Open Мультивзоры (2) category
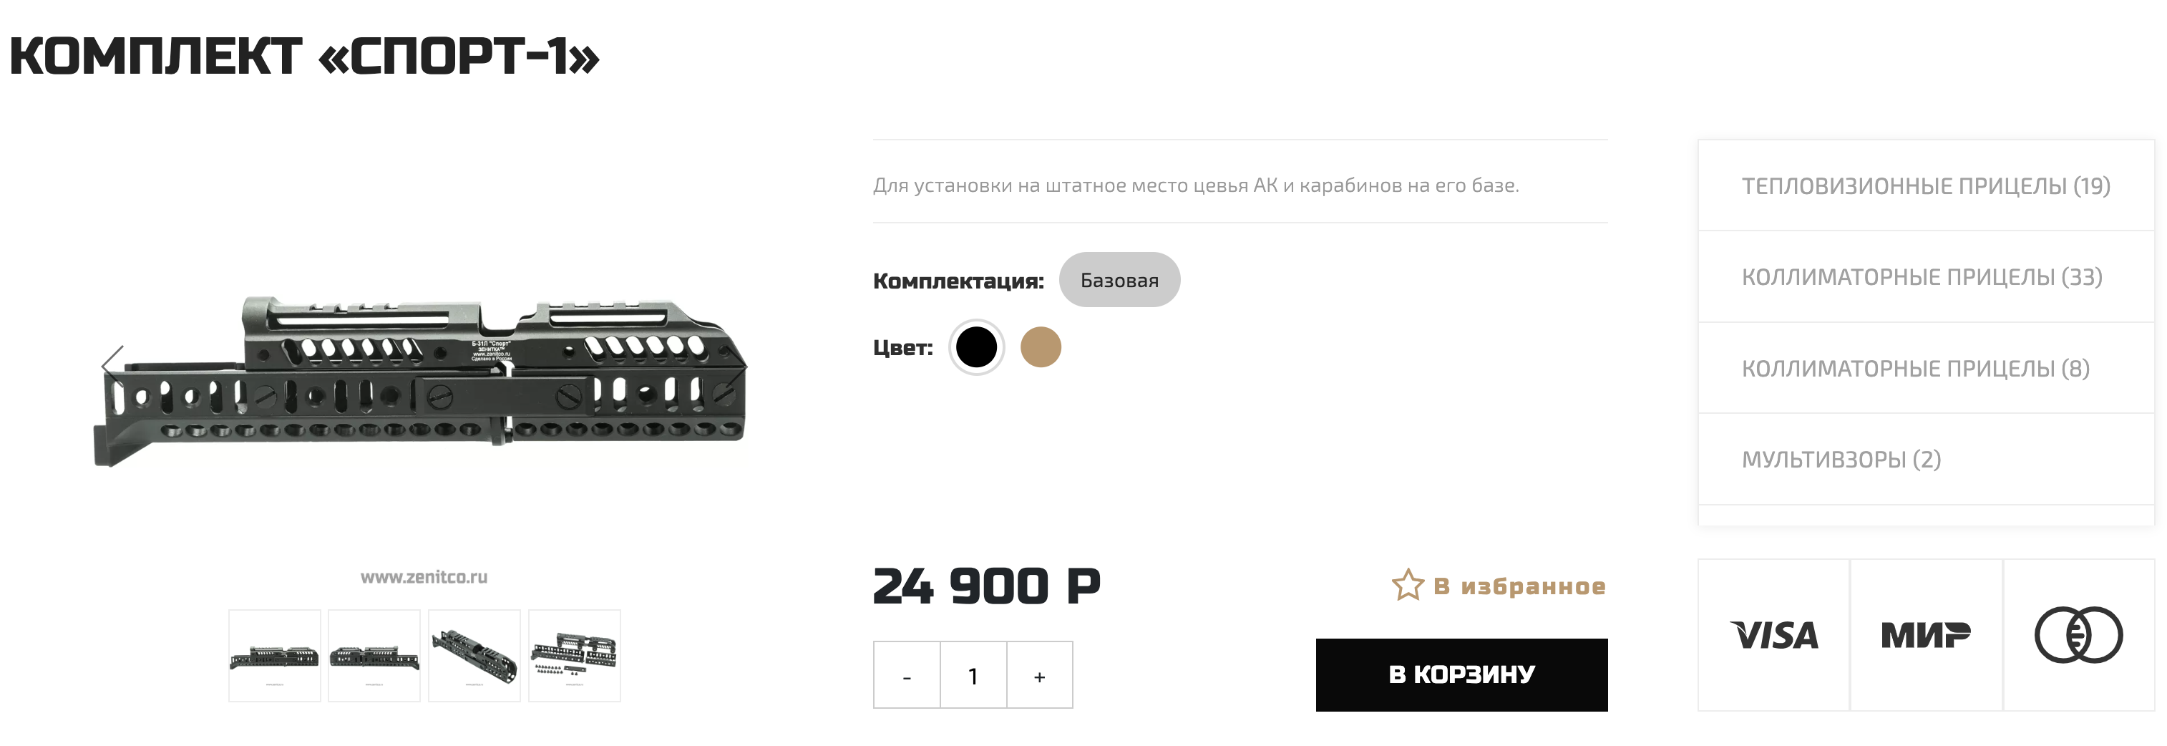This screenshot has height=746, width=2167. pyautogui.click(x=1841, y=460)
